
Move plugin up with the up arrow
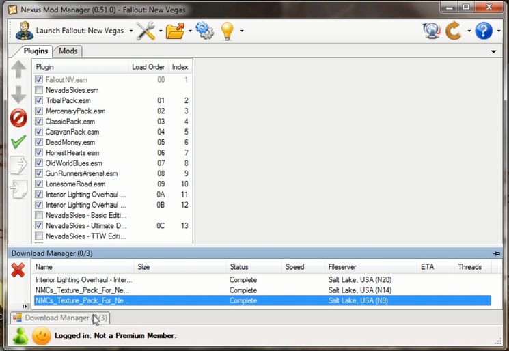point(18,69)
